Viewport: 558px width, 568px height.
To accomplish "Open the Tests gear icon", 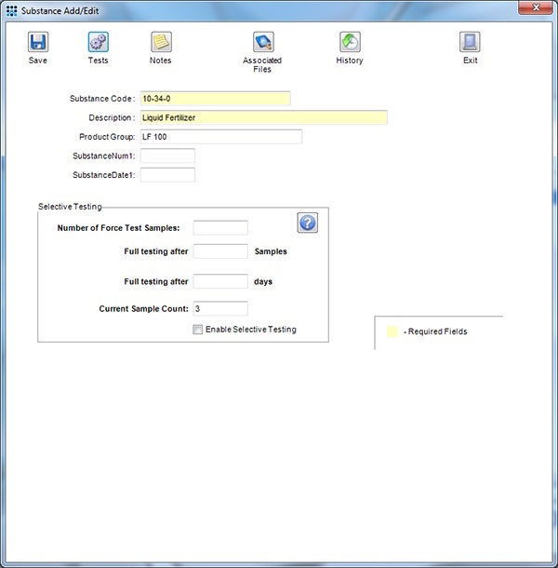I will 98,42.
